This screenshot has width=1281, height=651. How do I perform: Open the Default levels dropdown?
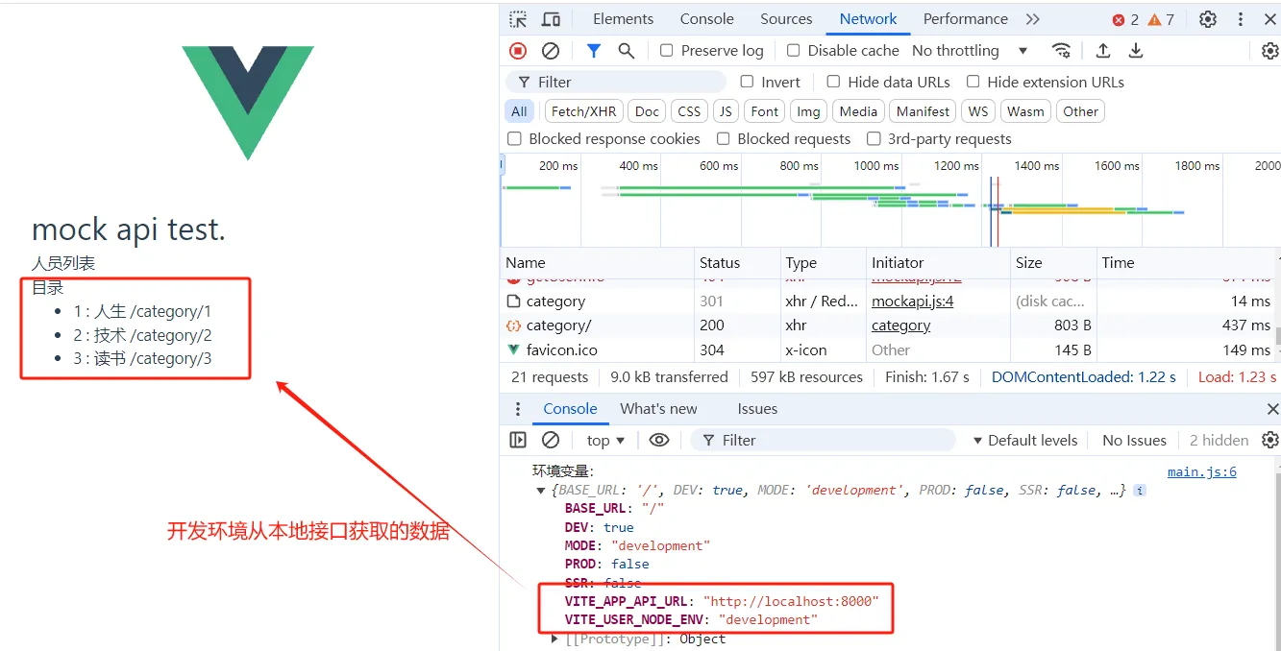point(1024,440)
